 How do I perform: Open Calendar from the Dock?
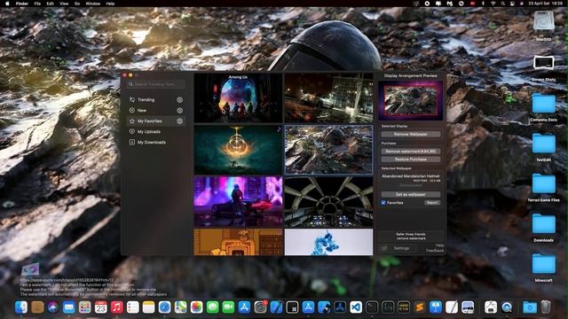[x=100, y=307]
